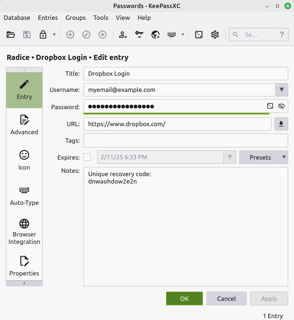
Task: Click into the Username field
Action: tap(179, 90)
